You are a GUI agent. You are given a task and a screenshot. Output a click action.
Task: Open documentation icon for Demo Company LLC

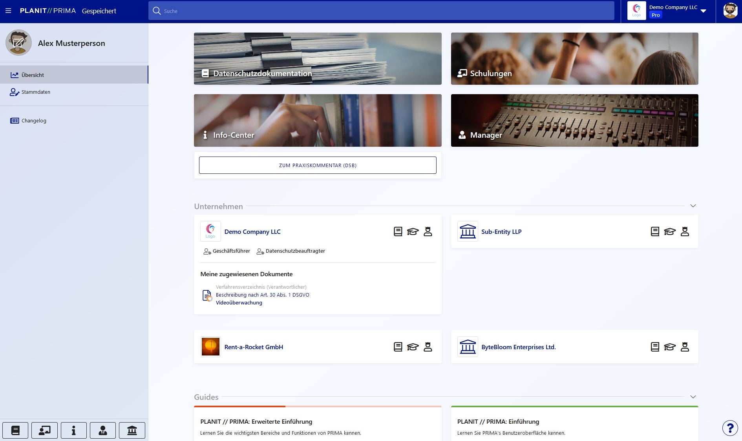pyautogui.click(x=398, y=231)
